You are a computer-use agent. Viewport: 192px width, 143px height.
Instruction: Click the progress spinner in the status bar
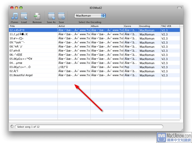point(12,127)
